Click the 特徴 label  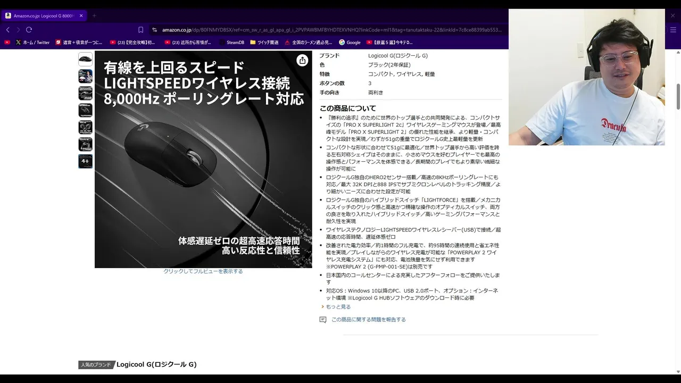tap(325, 74)
